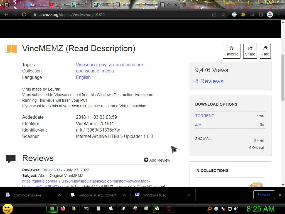285x214 pixels.
Task: Open reviewer Fabian333's profile
Action: pos(51,170)
